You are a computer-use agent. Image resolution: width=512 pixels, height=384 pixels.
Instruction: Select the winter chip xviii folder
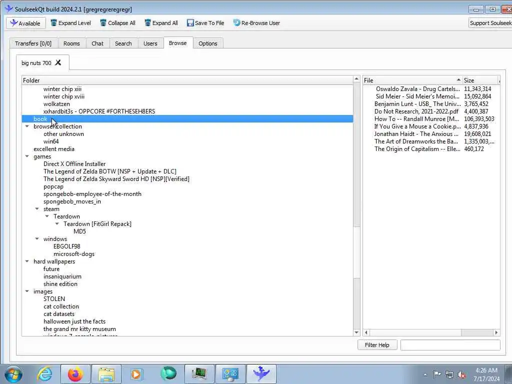63,96
